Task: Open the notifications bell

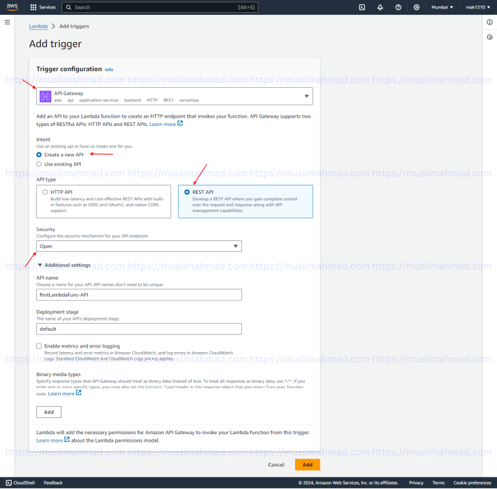Action: click(380, 7)
